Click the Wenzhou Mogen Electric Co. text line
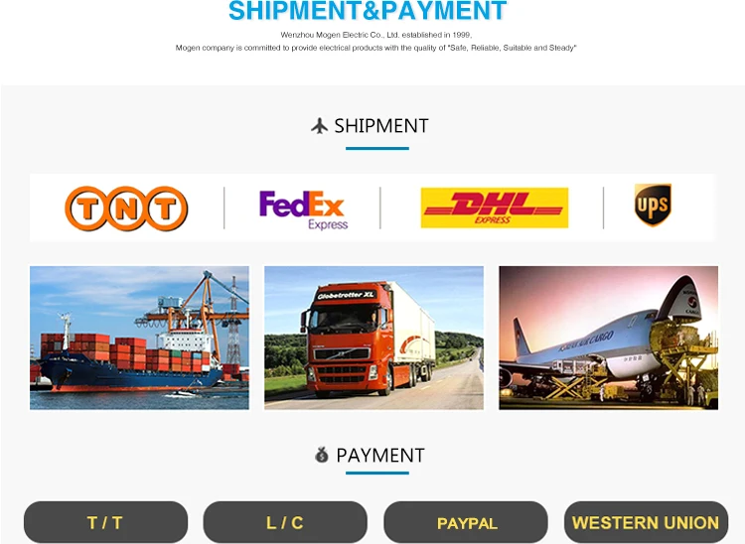This screenshot has width=745, height=544. (x=375, y=35)
